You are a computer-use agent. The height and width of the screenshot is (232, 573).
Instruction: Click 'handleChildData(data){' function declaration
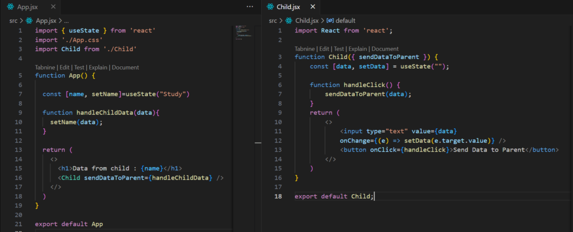(x=118, y=113)
